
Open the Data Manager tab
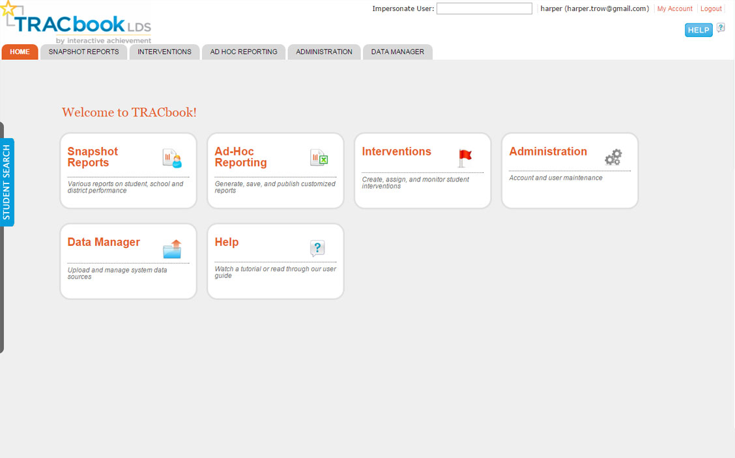coord(397,52)
